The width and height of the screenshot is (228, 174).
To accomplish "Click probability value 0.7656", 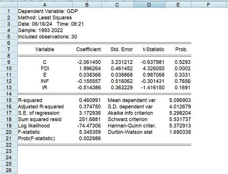I will click(x=183, y=81).
